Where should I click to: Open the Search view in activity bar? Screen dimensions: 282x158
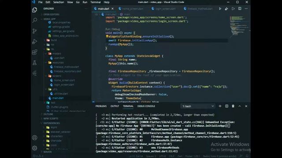click(x=34, y=20)
